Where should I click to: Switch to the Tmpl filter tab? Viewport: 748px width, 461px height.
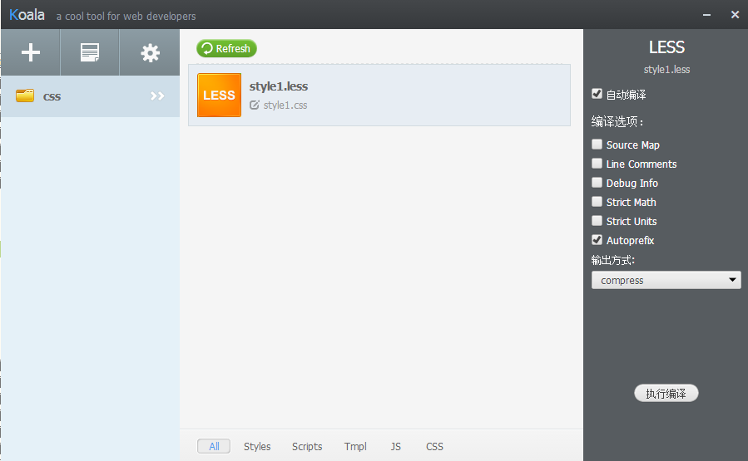coord(355,446)
